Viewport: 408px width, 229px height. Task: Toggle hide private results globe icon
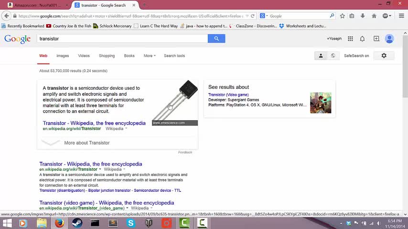[333, 56]
